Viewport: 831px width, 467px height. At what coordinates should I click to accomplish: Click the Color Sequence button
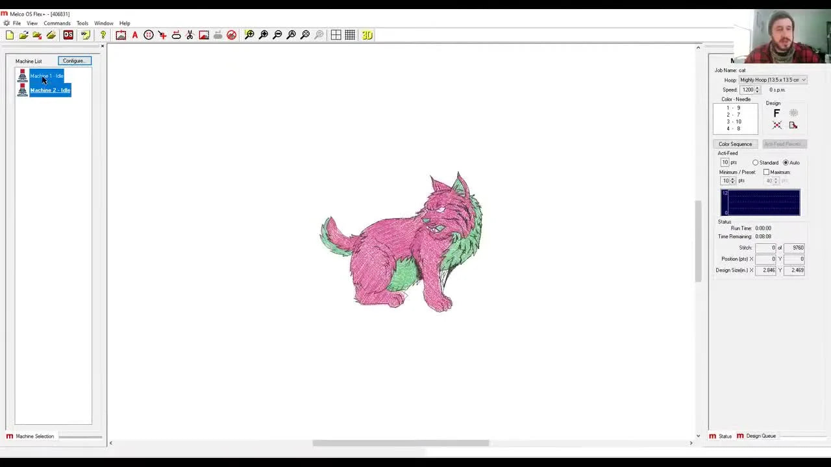click(x=735, y=144)
